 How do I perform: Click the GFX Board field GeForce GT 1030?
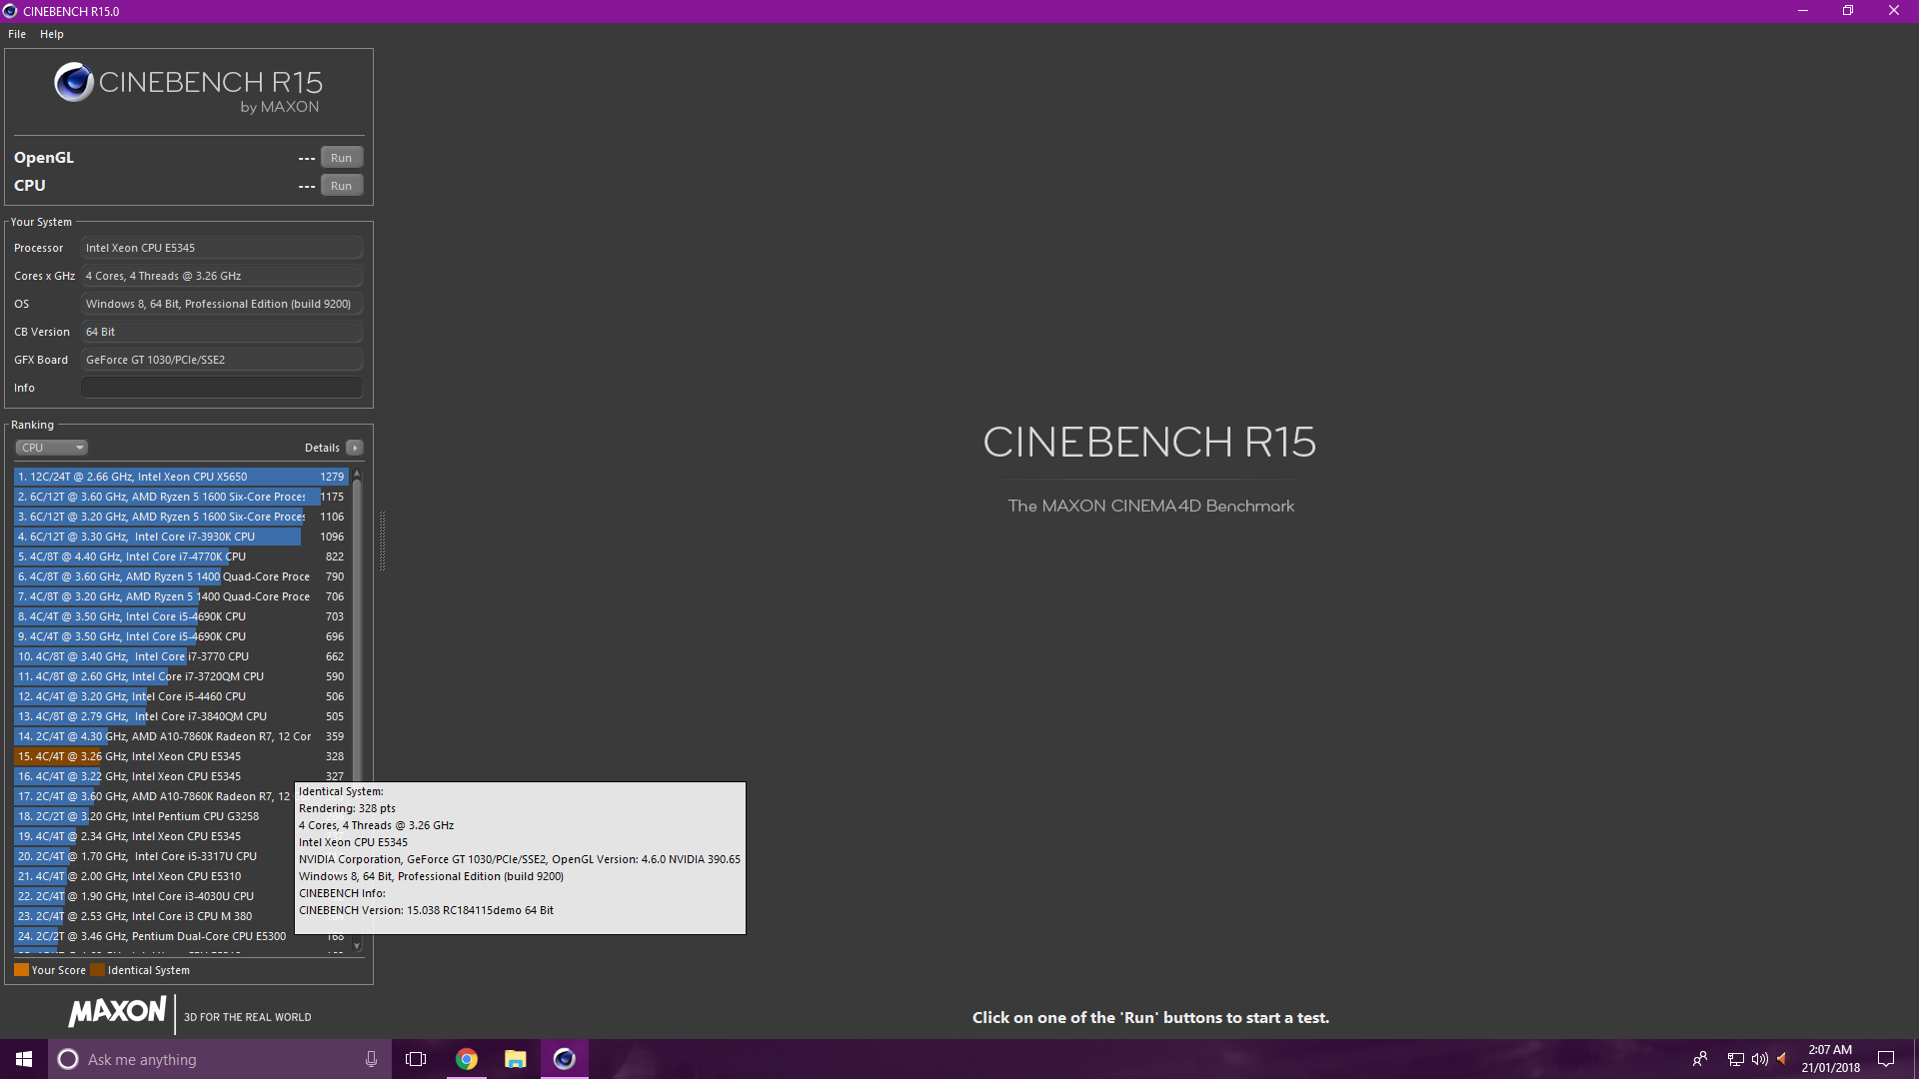pos(221,360)
